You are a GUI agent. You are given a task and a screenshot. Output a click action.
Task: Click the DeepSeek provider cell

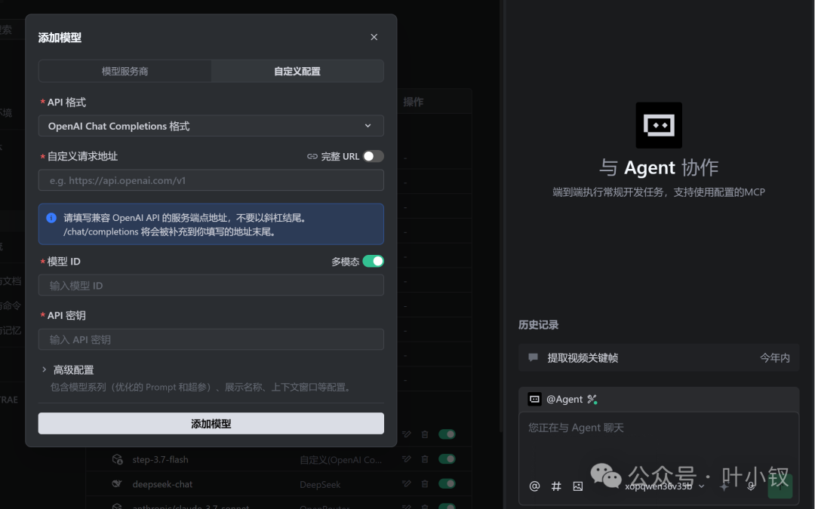(320, 485)
